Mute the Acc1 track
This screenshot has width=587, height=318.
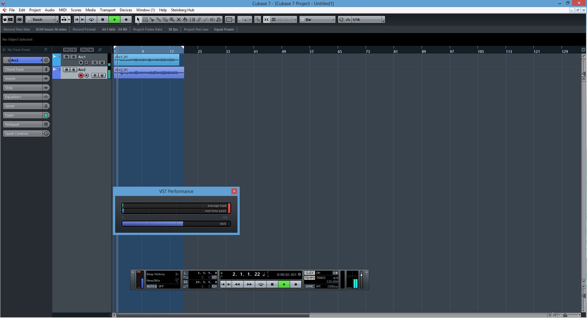tap(66, 57)
